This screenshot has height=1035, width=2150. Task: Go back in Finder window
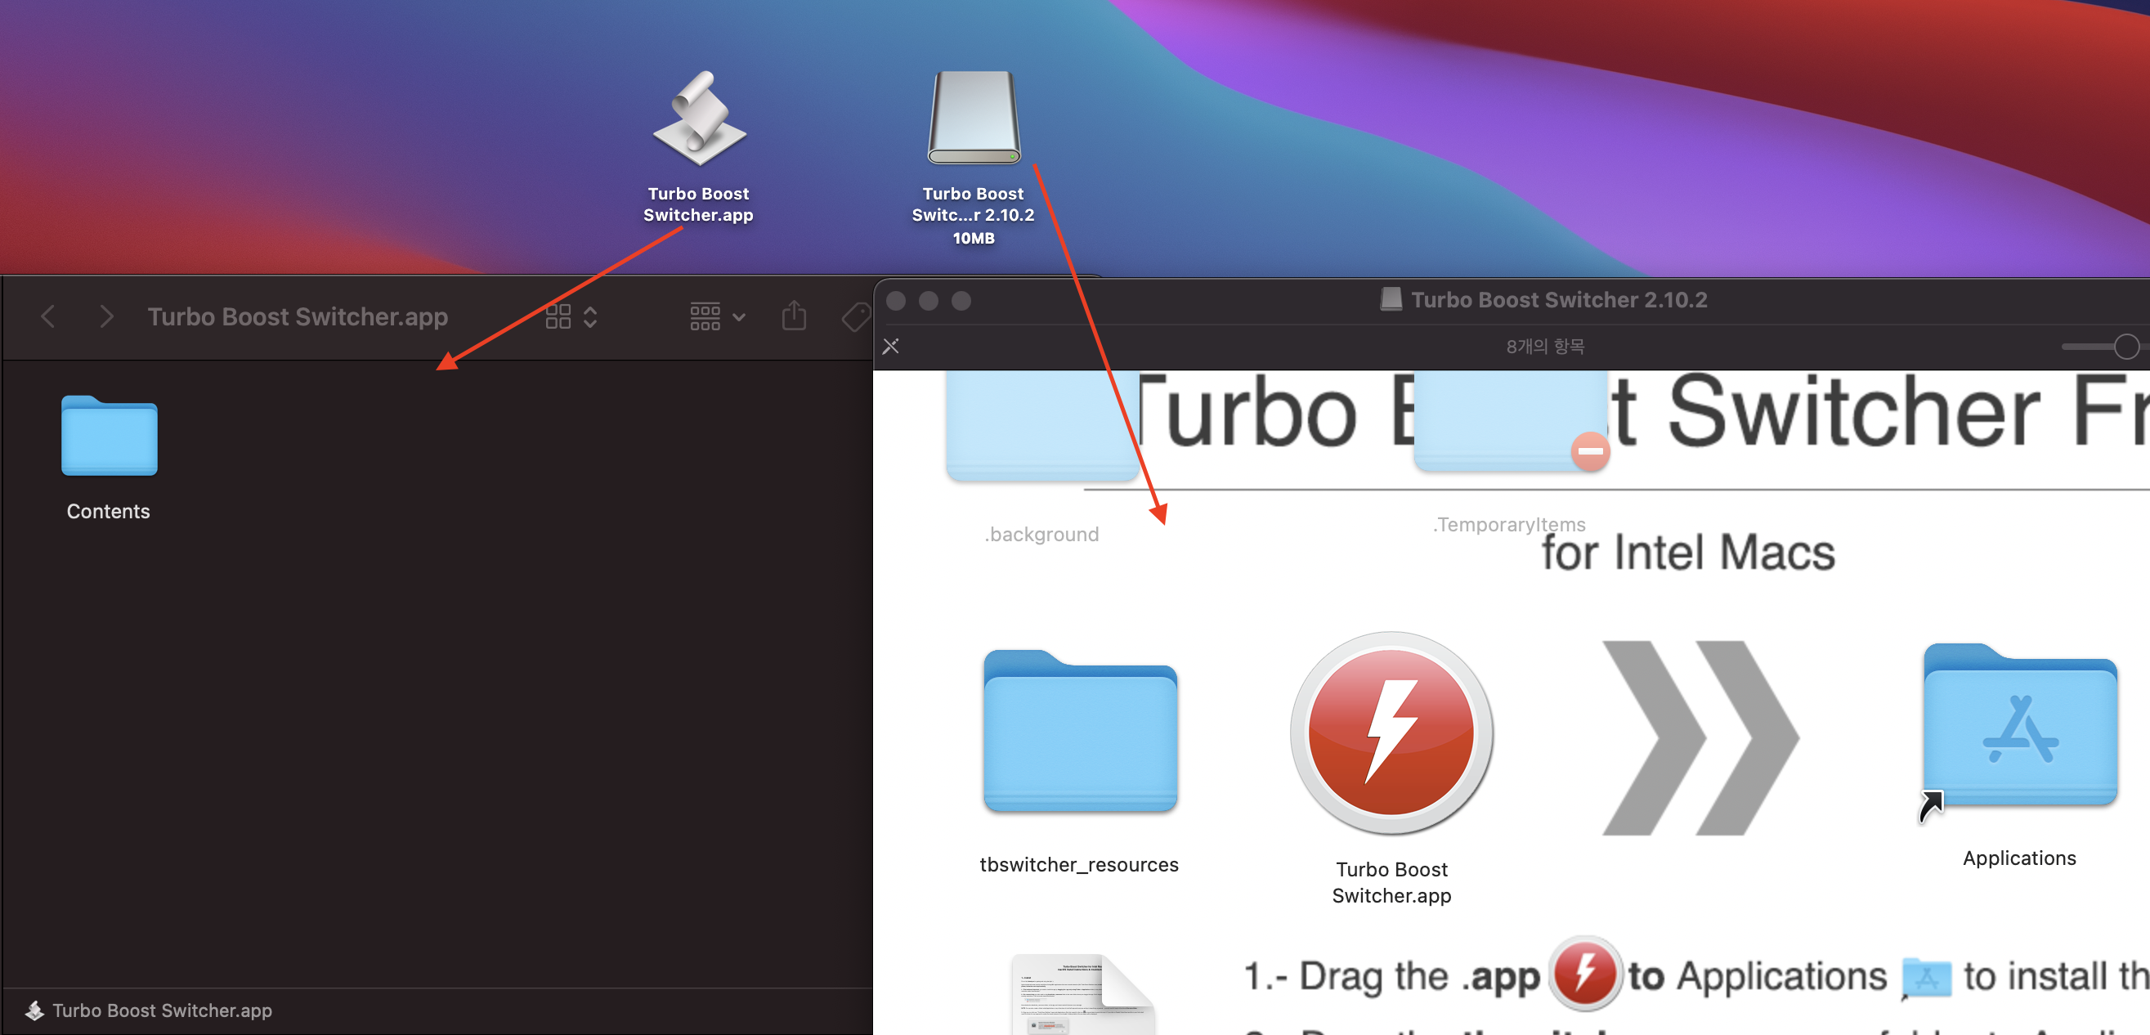click(48, 316)
